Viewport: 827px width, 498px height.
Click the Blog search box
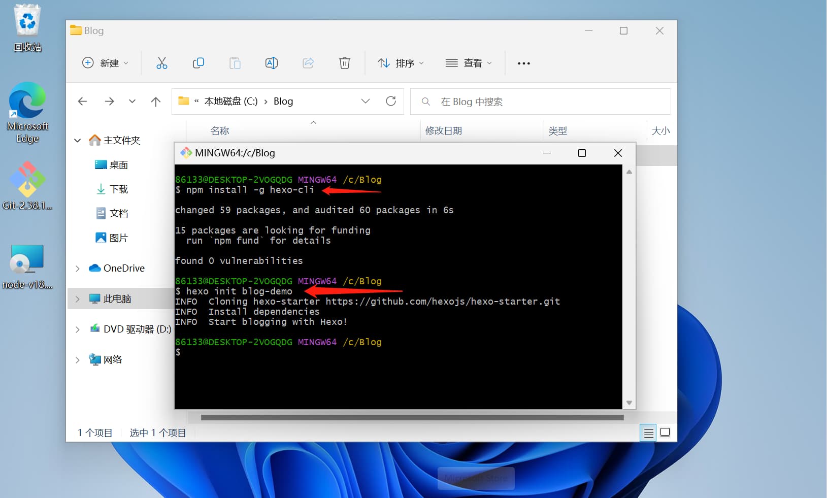(540, 102)
